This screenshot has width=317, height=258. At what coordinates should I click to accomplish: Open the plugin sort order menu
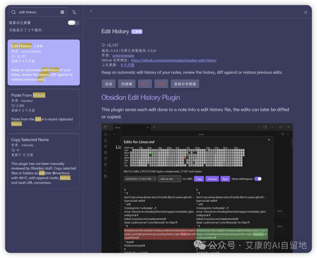click(74, 12)
